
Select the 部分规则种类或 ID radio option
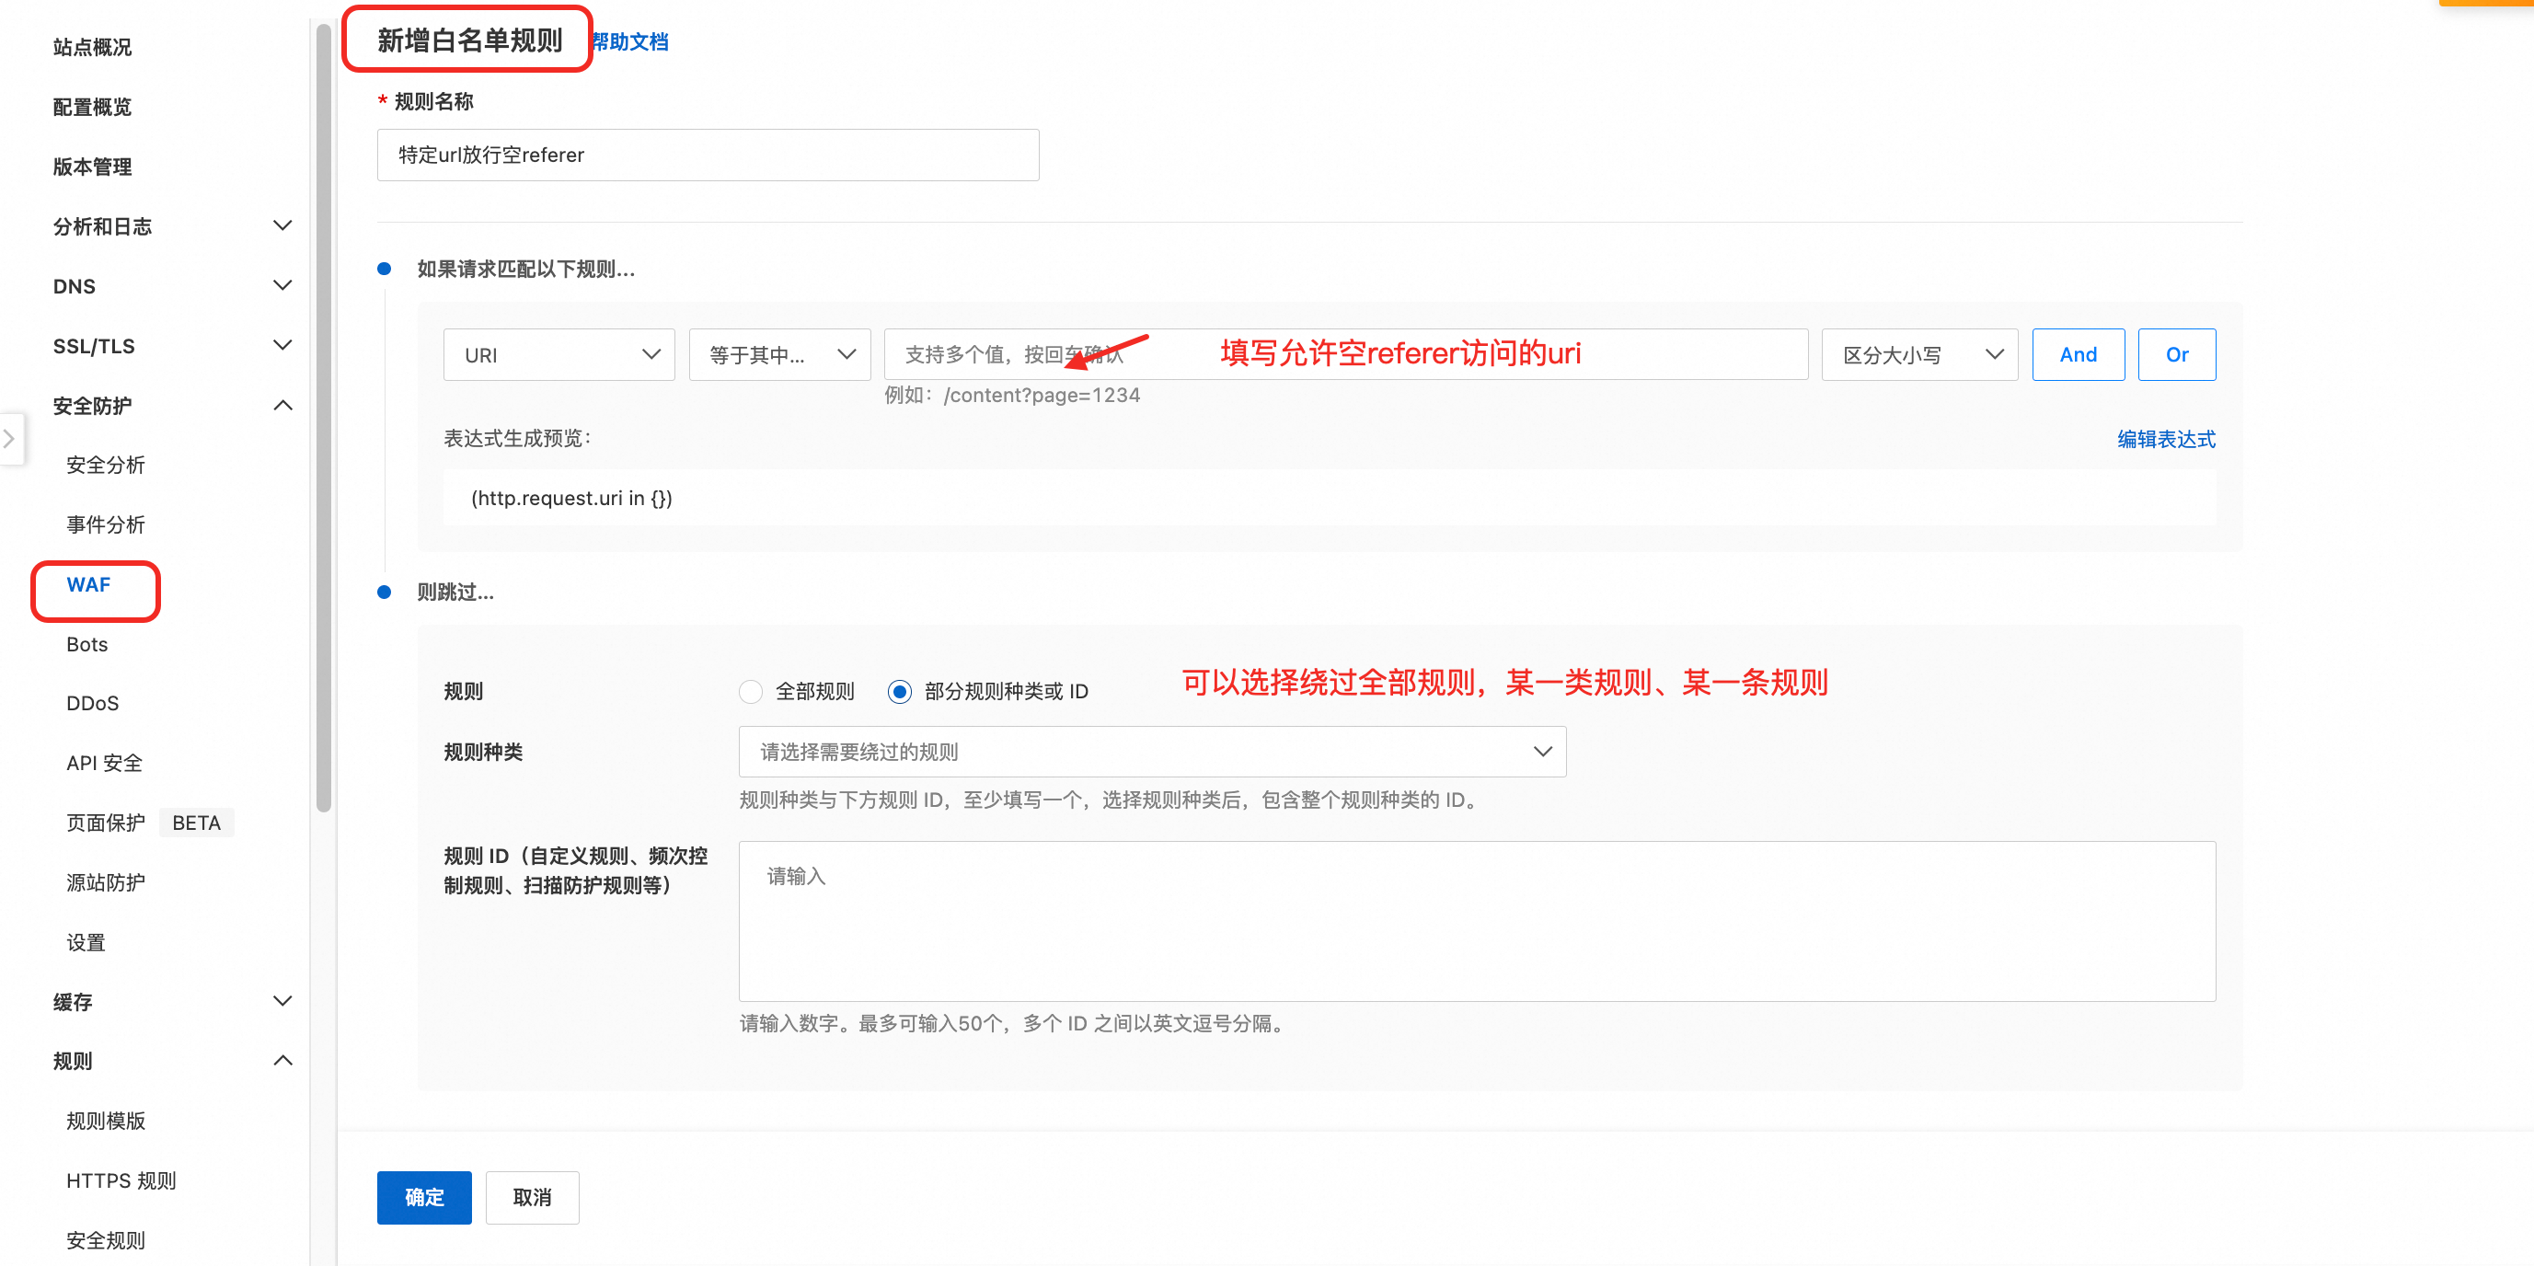click(899, 692)
